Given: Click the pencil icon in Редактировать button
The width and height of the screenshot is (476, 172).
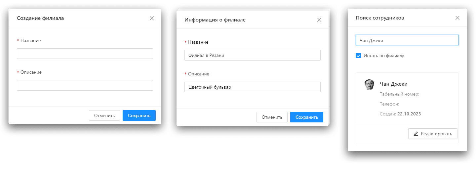Looking at the screenshot, I should pyautogui.click(x=416, y=134).
